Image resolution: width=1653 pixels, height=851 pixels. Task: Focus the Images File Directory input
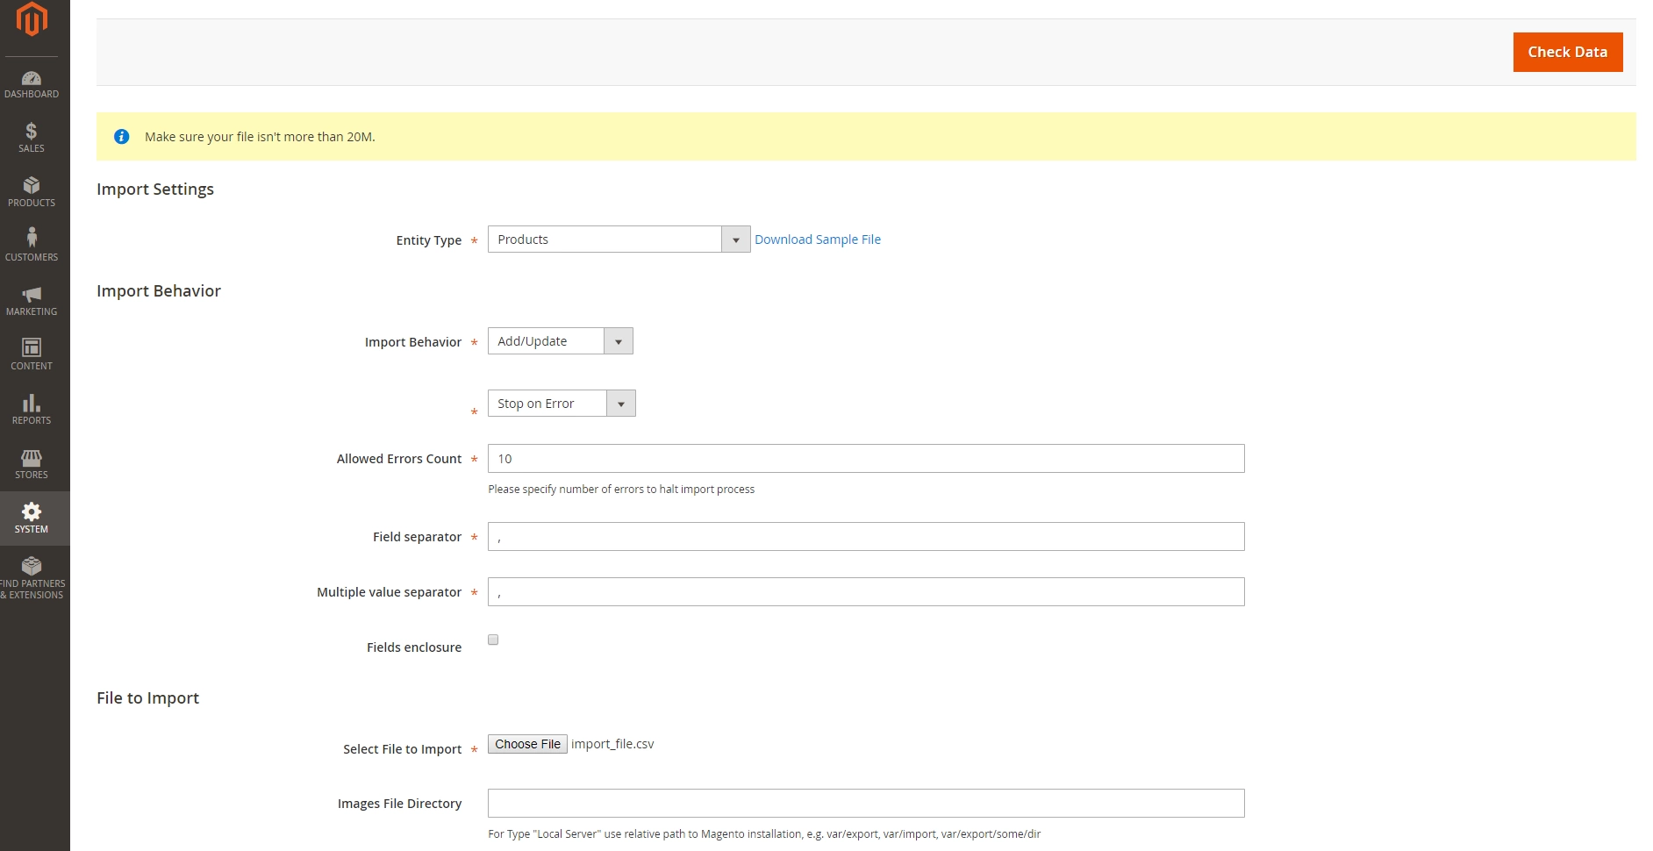pos(866,804)
